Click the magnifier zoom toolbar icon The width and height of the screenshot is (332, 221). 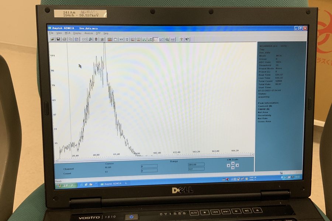[x=167, y=39]
